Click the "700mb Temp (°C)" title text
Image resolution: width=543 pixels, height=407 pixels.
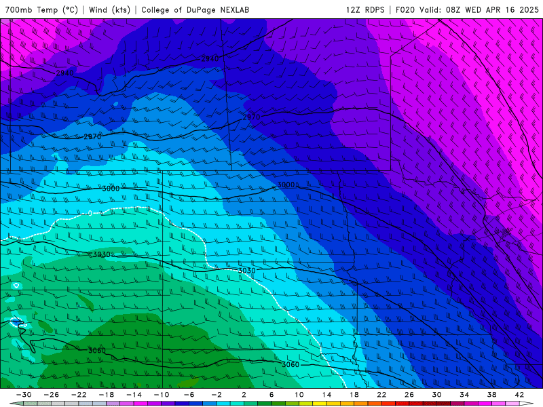[41, 9]
